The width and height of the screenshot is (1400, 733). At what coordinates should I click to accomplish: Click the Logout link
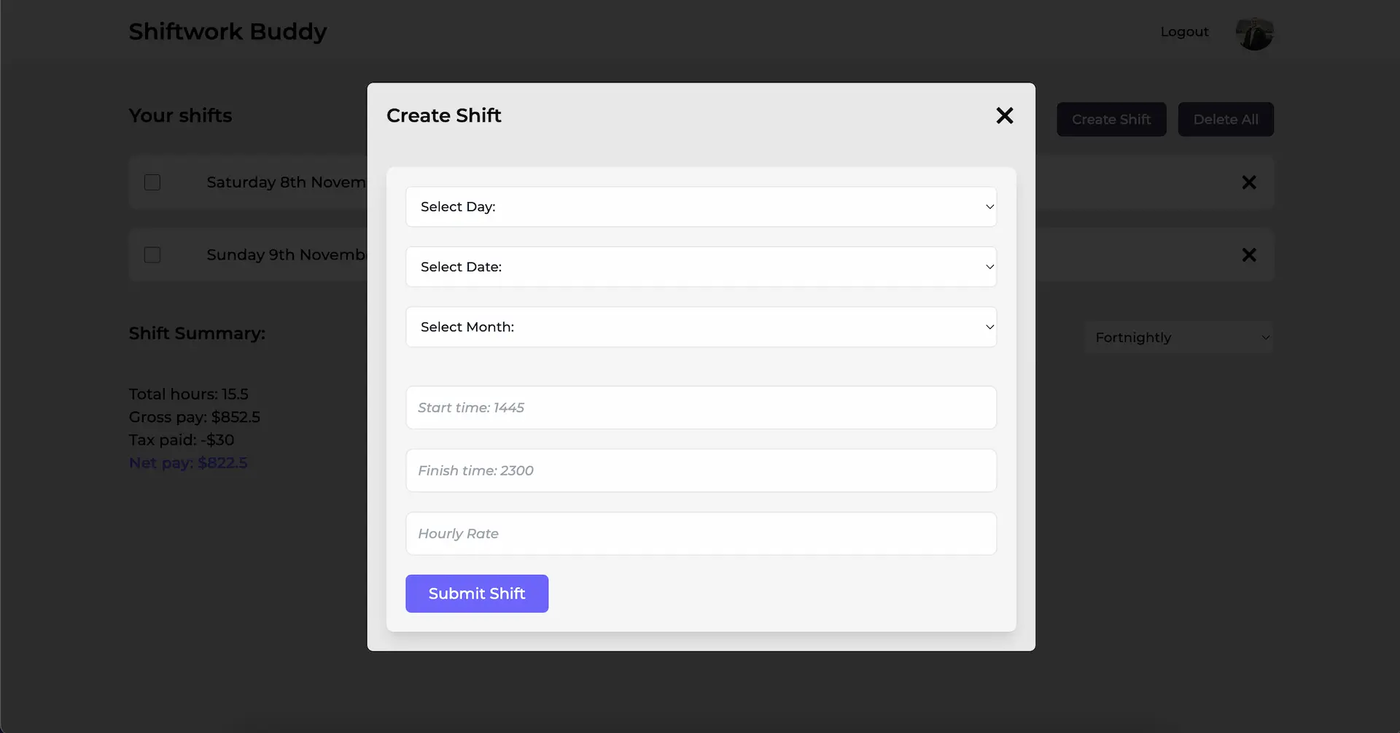click(1184, 32)
